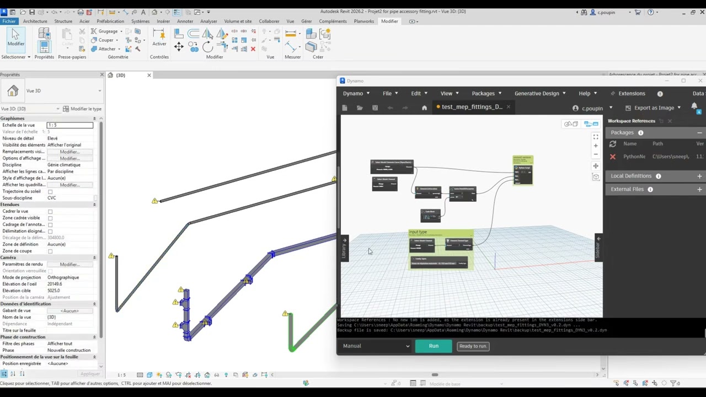Collapse the Etendues properties group
This screenshot has width=706, height=397.
point(94,205)
